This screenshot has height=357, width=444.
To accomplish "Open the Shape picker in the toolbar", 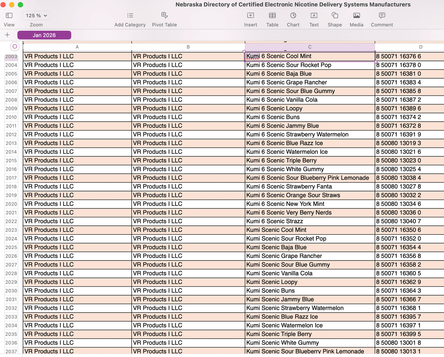I will coord(334,16).
